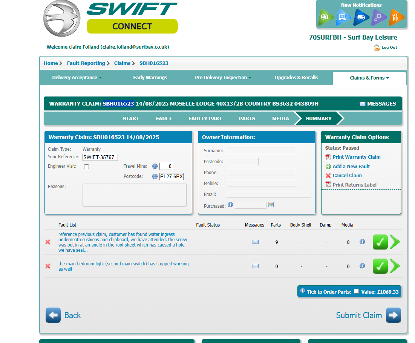Screen dimensions: 415x343
Task: Click the Fault Reporting breadcrumb
Action: (86, 63)
